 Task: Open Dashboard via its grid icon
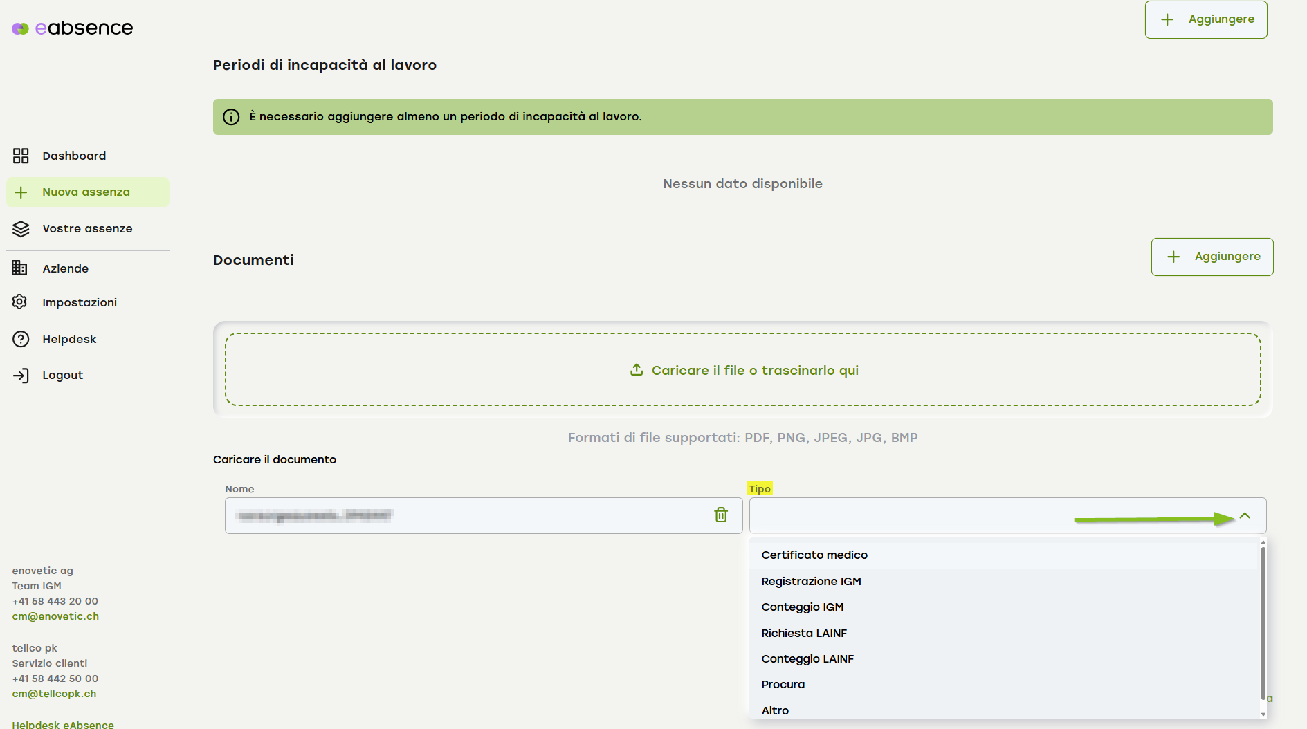pyautogui.click(x=21, y=156)
